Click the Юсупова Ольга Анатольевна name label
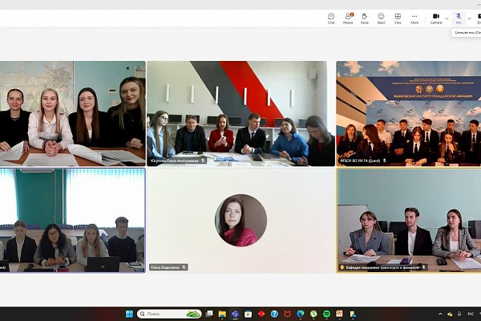 pyautogui.click(x=175, y=160)
